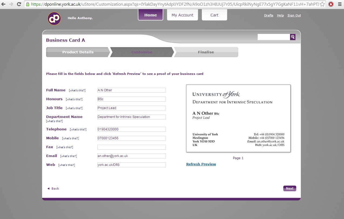
Task: Go to Product Details step
Action: [78, 52]
